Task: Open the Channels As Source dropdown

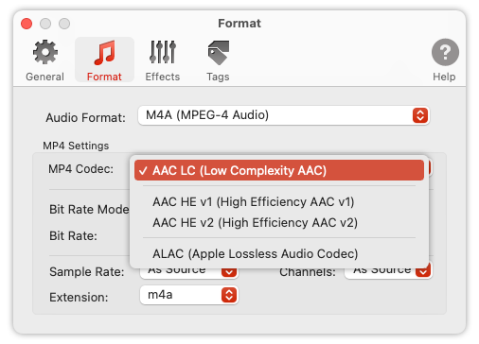Action: coord(388,271)
